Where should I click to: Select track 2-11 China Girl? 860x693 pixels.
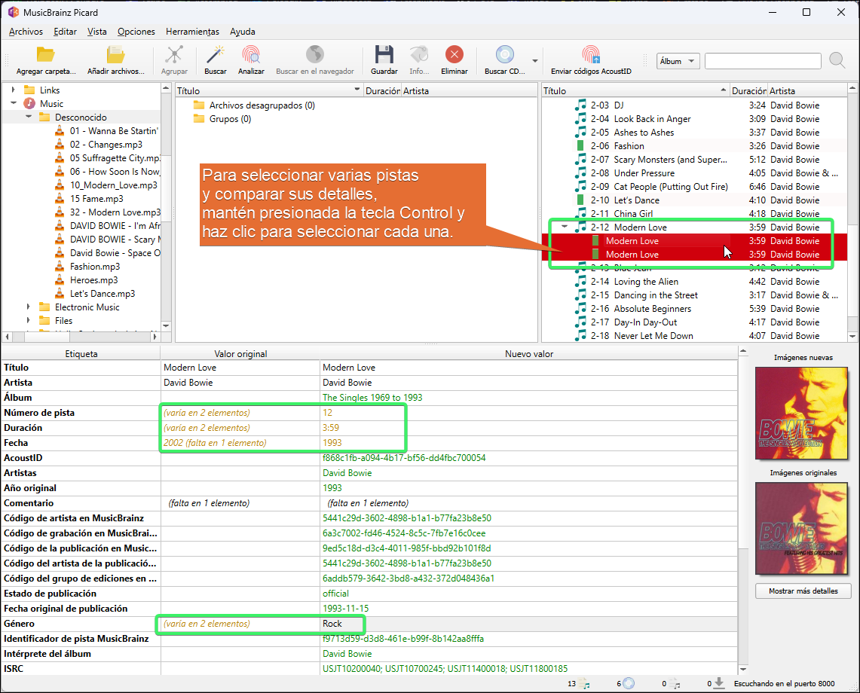coord(621,214)
